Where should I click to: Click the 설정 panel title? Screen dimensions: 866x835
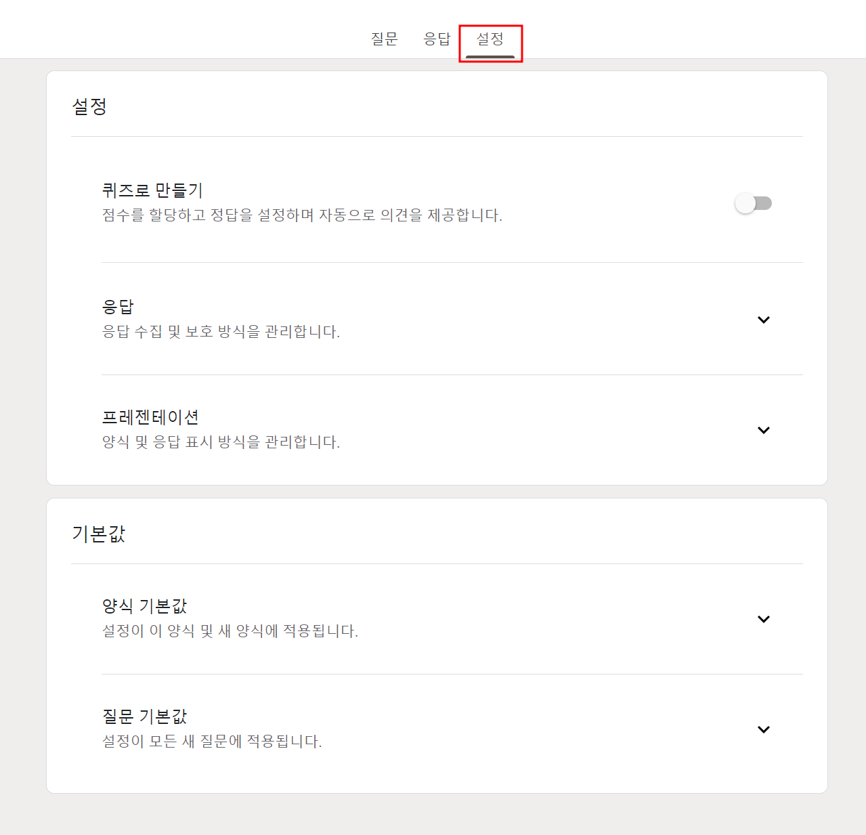pos(87,105)
